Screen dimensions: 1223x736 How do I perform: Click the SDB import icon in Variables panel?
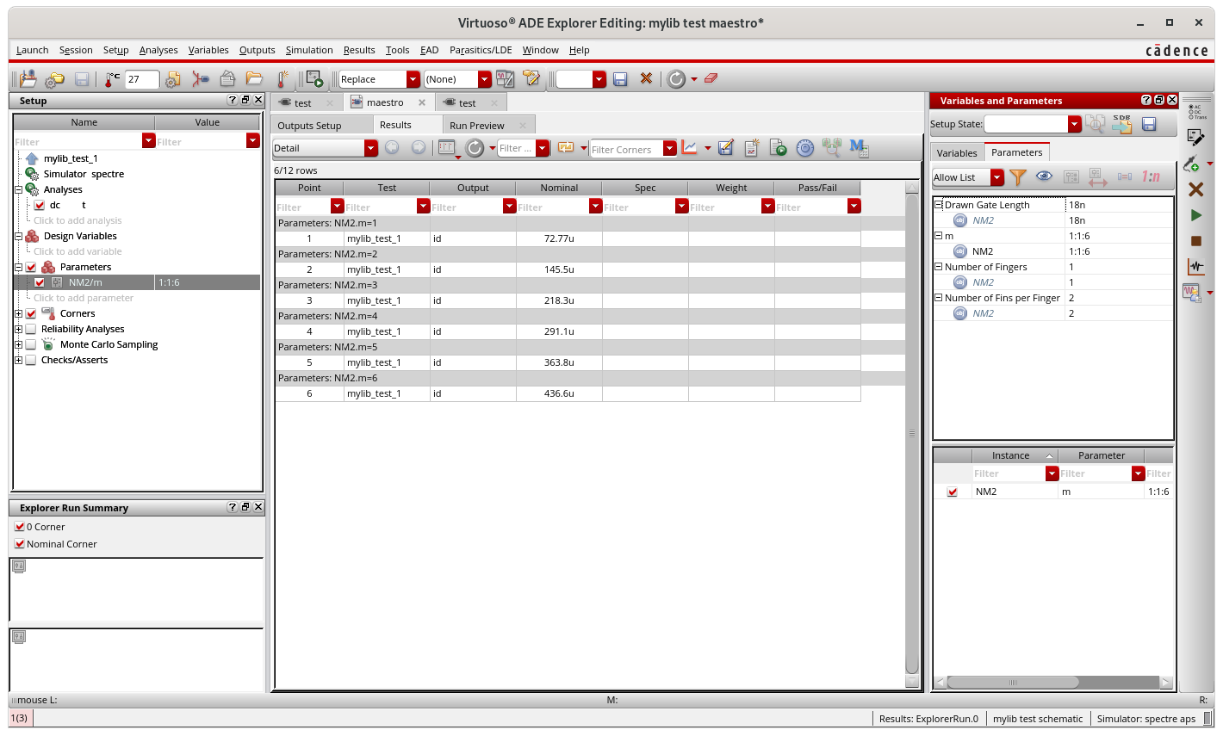pos(1121,124)
